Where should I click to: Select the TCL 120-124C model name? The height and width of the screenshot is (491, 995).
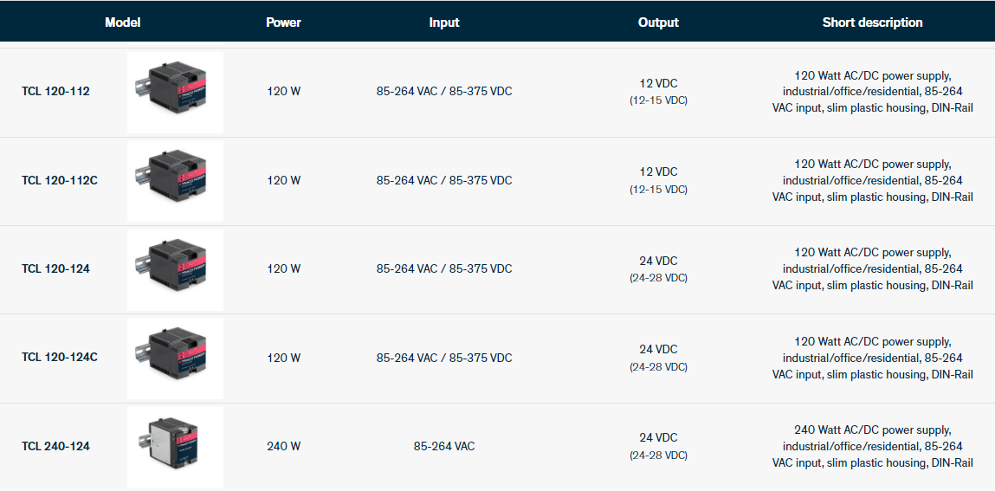click(60, 358)
